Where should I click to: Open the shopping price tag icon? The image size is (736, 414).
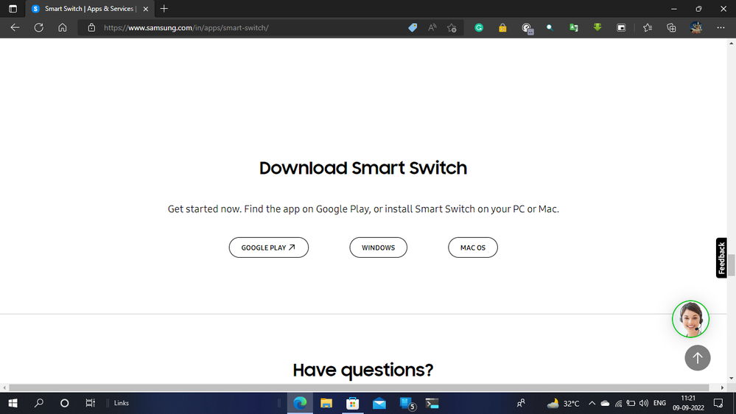tap(413, 28)
